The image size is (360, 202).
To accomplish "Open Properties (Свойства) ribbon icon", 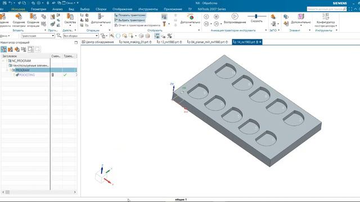I will [70, 16].
